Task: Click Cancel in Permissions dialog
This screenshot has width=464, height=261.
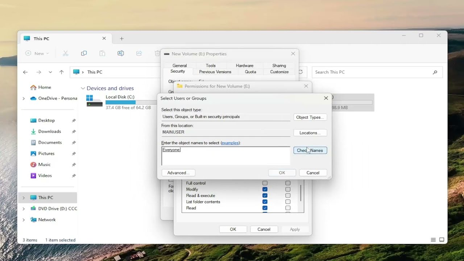Action: (264, 229)
